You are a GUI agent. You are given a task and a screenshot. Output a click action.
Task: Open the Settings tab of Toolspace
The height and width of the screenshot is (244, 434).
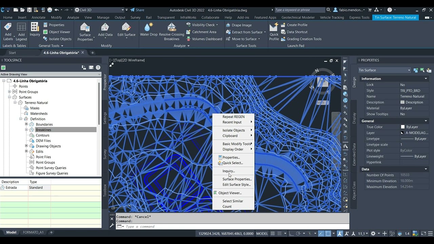[105, 118]
